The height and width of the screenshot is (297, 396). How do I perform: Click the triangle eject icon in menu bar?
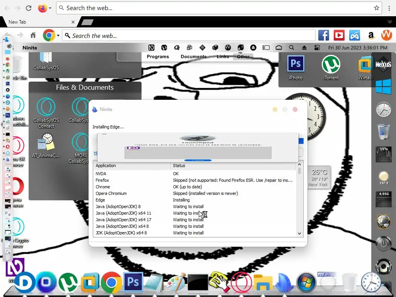[x=304, y=48]
